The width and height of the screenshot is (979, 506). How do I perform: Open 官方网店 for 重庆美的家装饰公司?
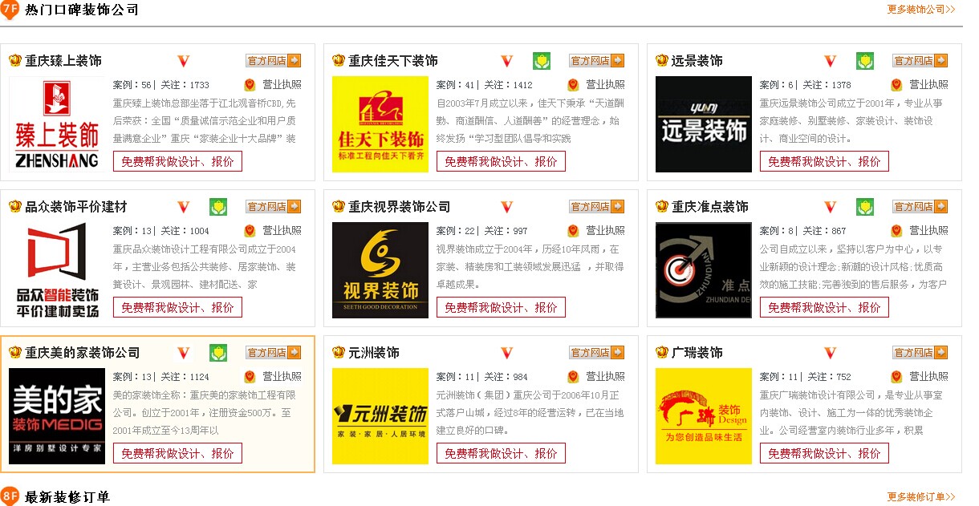point(273,353)
